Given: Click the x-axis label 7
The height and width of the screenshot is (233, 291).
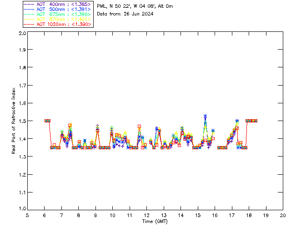Looking at the screenshot, I should pos(61,215).
